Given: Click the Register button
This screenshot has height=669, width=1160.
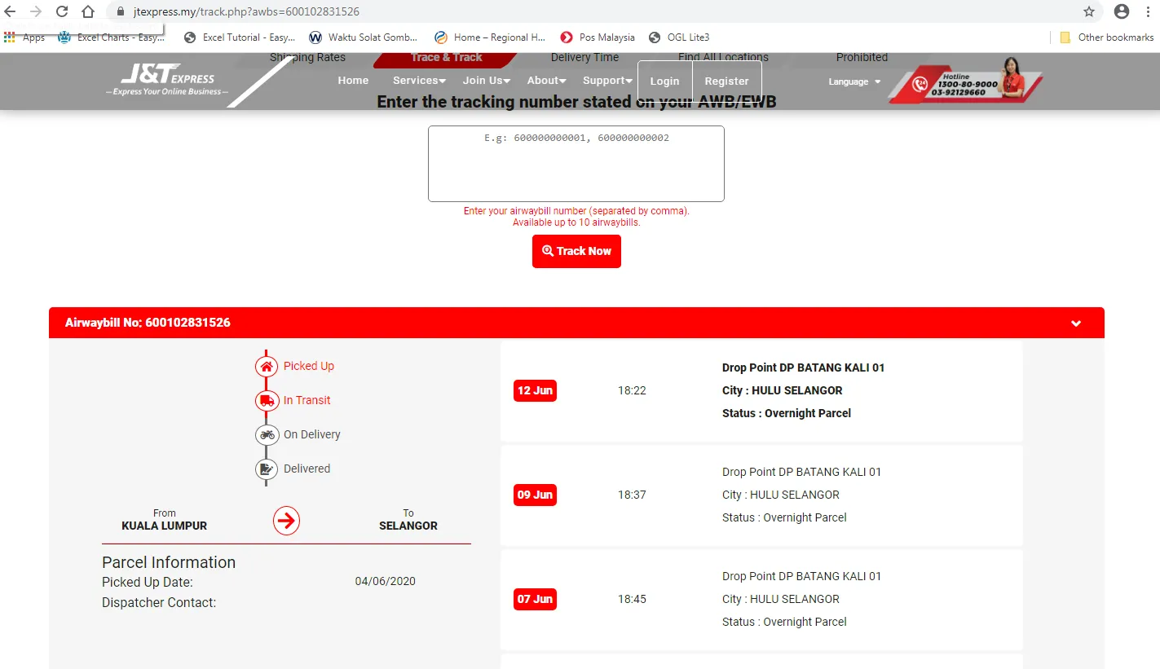Looking at the screenshot, I should click(x=726, y=81).
